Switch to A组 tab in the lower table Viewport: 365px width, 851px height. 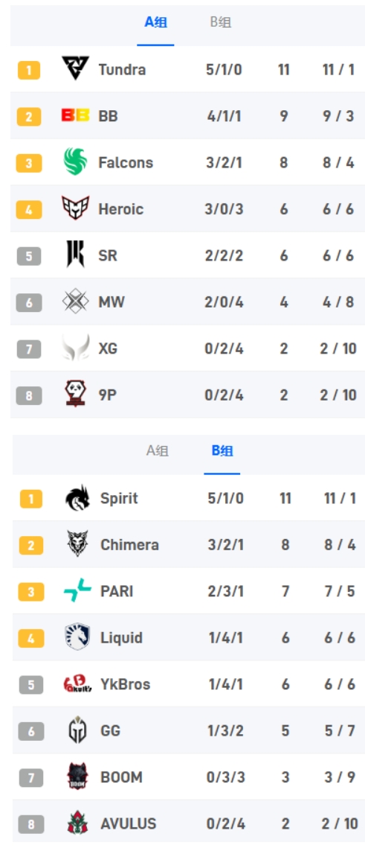pos(158,451)
